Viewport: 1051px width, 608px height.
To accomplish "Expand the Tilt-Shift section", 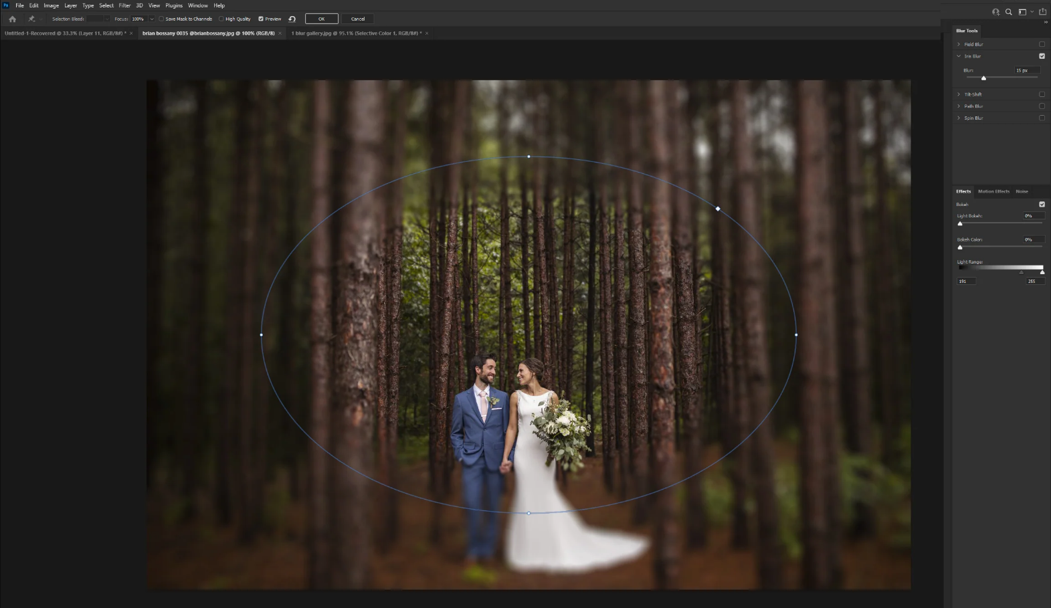I will point(959,94).
